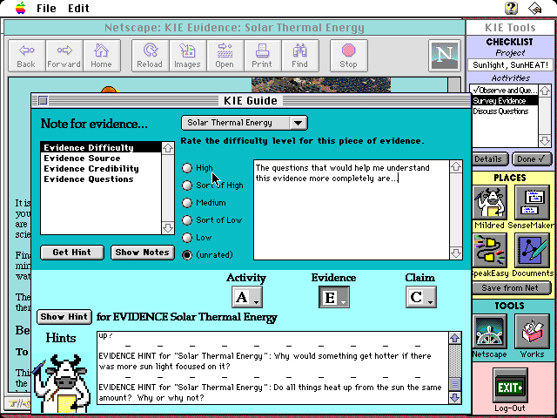557x418 pixels.
Task: Open the Apple menu
Action: tap(21, 8)
